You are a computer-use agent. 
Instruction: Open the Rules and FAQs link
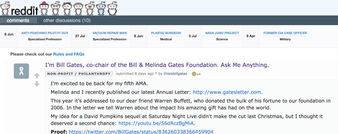tap(69, 54)
